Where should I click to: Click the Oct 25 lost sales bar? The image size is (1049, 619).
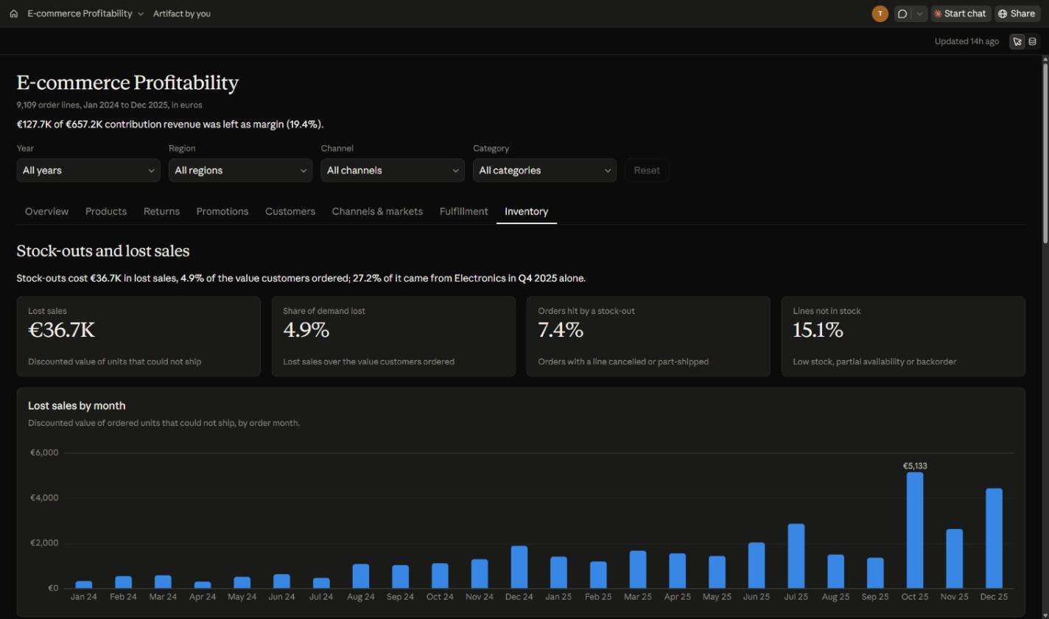click(914, 531)
